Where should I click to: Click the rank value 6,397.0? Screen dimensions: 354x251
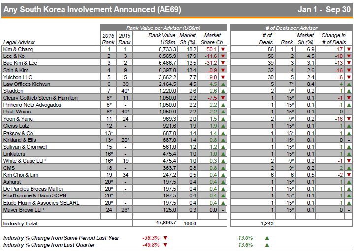tap(167, 70)
